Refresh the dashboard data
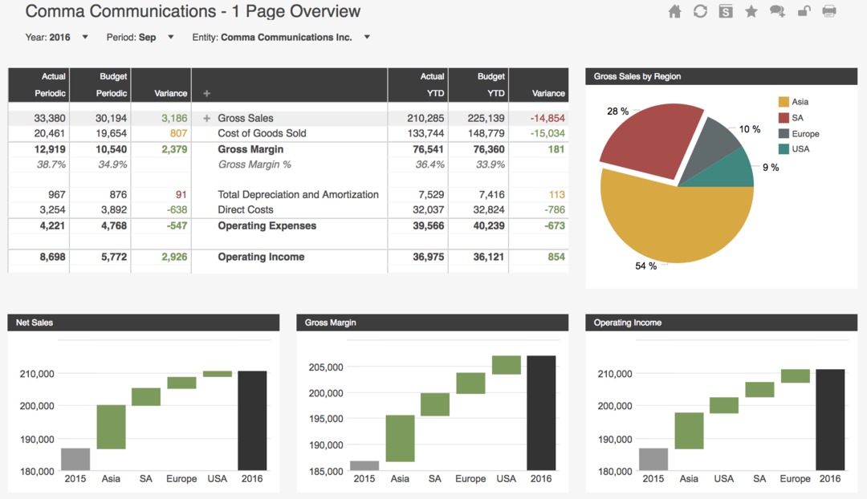The height and width of the screenshot is (499, 867). pos(700,11)
